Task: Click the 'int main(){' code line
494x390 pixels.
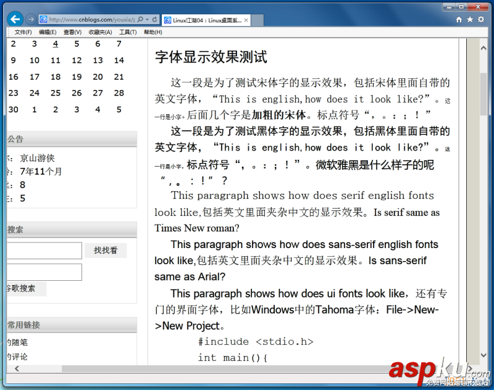Action: 233,358
